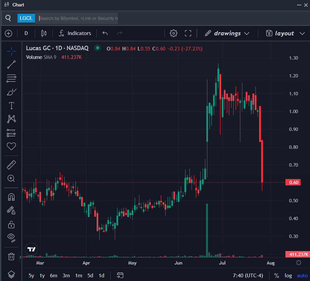Select the brush drawing tool
Viewport: 310px width, 281px height.
pyautogui.click(x=11, y=92)
